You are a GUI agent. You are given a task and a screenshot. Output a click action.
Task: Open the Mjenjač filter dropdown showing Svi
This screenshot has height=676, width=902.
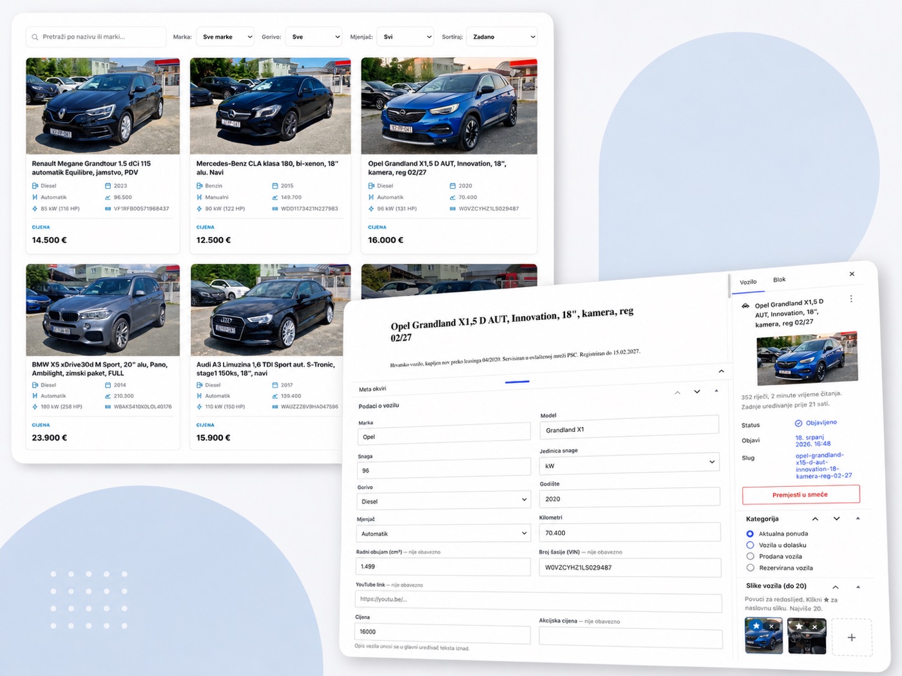pos(405,37)
